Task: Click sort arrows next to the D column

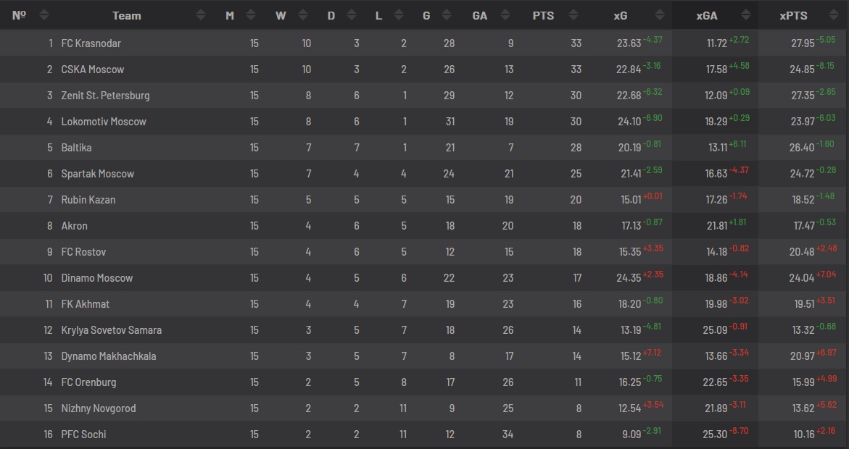Action: click(x=352, y=15)
